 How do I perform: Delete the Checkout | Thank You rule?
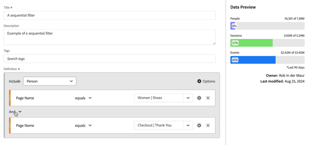click(208, 125)
